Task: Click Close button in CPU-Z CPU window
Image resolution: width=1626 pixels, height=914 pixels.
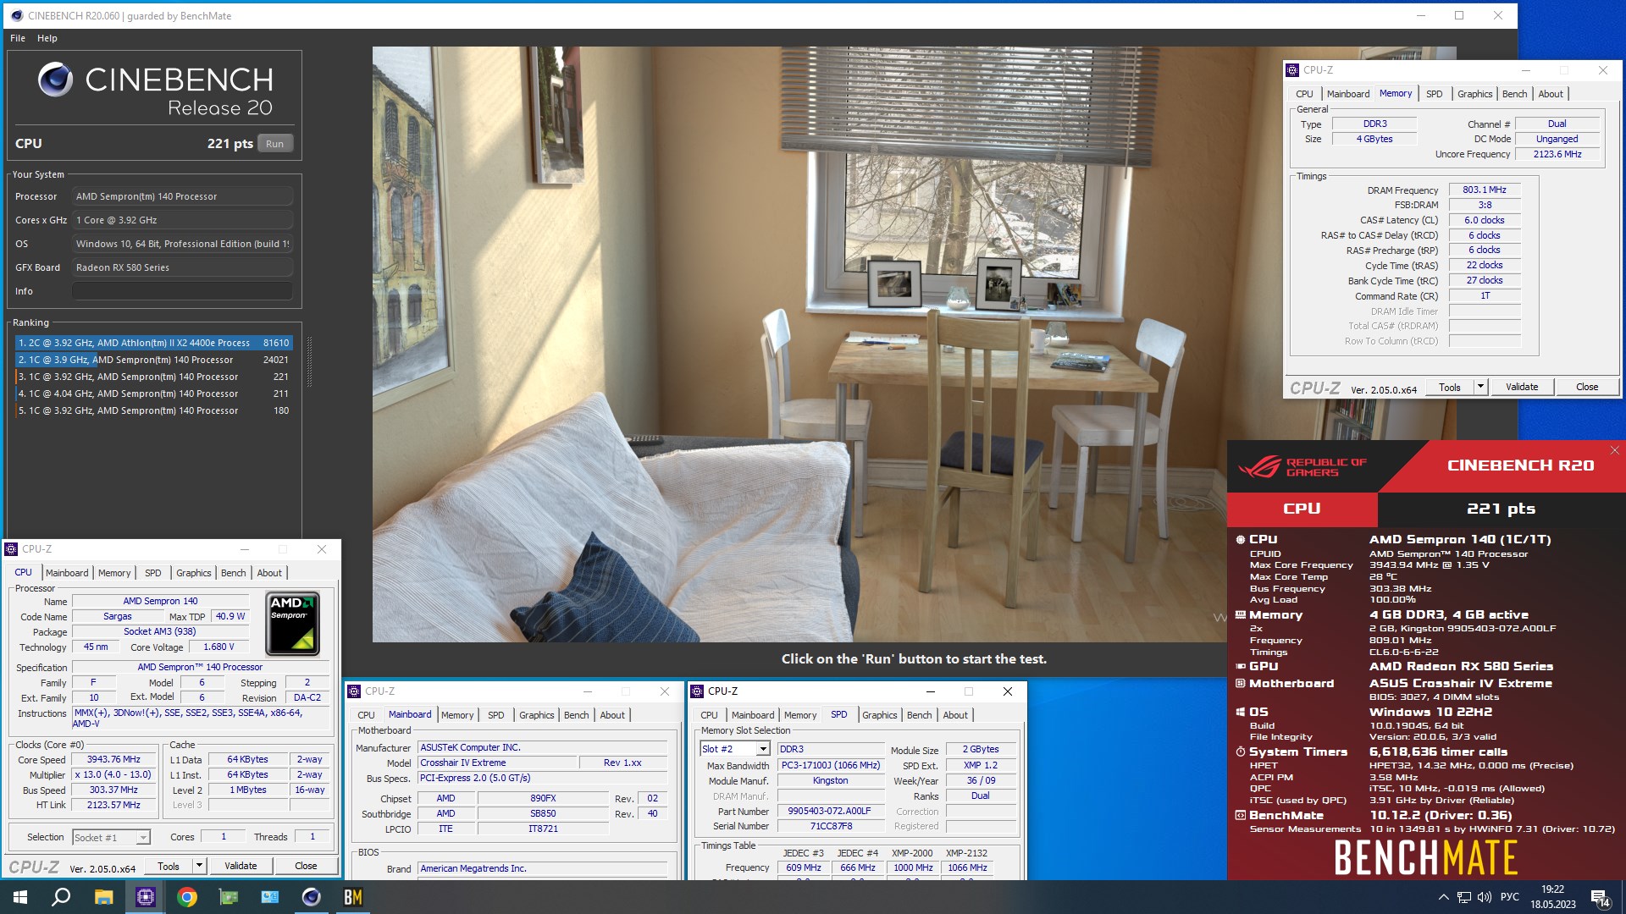Action: pyautogui.click(x=306, y=866)
